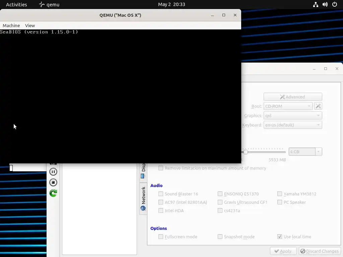Click inside the QEMU black display screen
Image resolution: width=343 pixels, height=257 pixels.
pyautogui.click(x=121, y=96)
